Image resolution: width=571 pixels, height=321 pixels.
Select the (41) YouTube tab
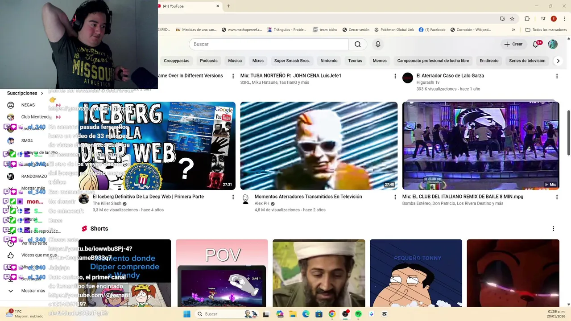coord(187,6)
